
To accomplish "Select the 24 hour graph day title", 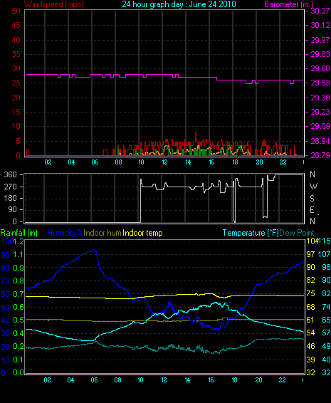I will click(179, 4).
